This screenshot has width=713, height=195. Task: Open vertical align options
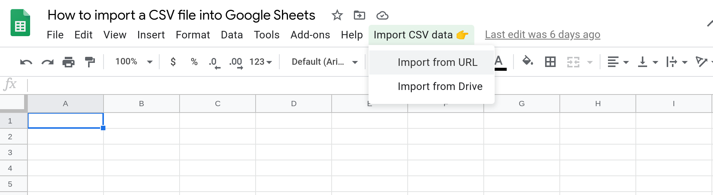coord(643,62)
